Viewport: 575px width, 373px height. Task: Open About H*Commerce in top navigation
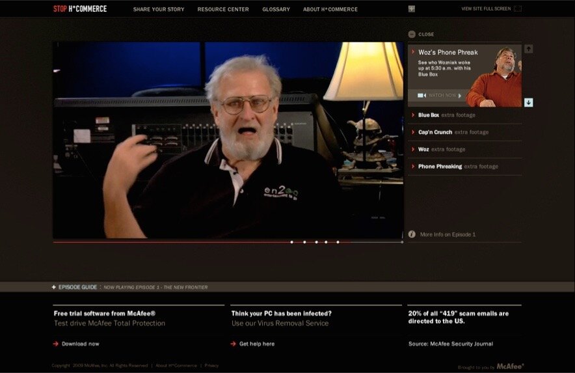[330, 9]
